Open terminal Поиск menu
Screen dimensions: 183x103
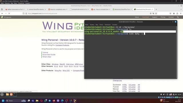coord(101,25)
